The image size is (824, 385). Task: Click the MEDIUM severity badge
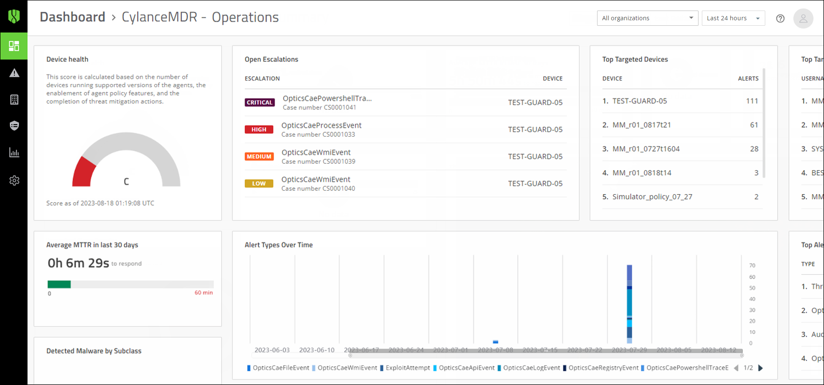click(x=259, y=157)
